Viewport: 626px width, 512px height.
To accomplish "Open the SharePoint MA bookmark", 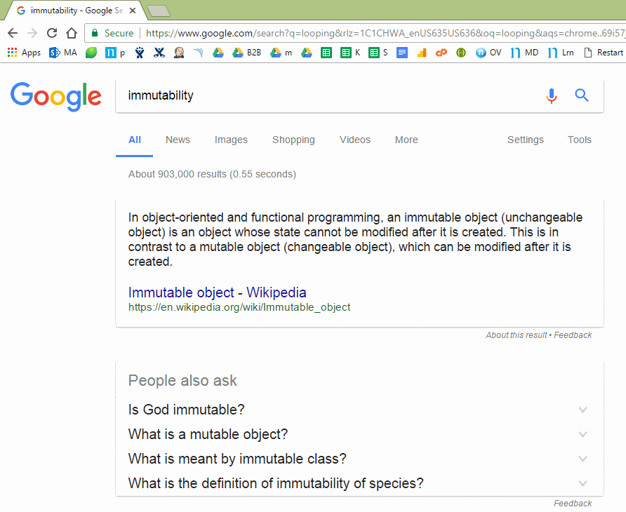I will [62, 53].
